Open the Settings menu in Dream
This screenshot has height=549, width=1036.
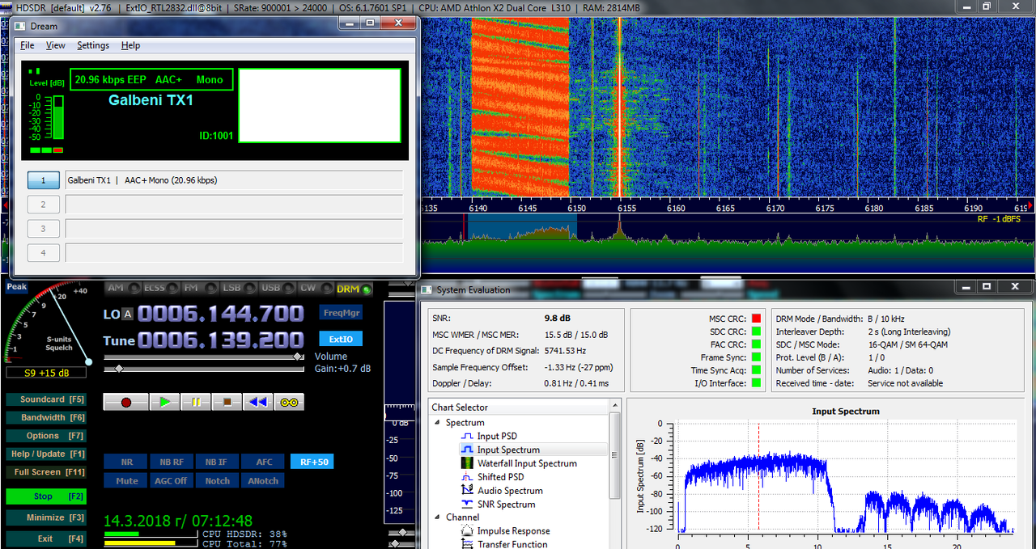93,45
